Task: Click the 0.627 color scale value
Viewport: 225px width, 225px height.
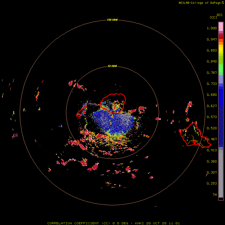Action: (212, 106)
